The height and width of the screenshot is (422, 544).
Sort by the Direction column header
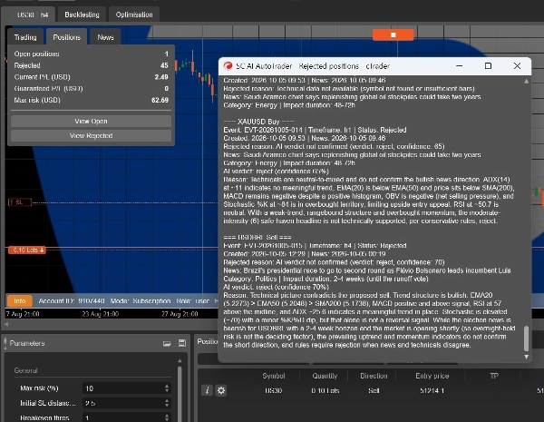click(x=374, y=376)
